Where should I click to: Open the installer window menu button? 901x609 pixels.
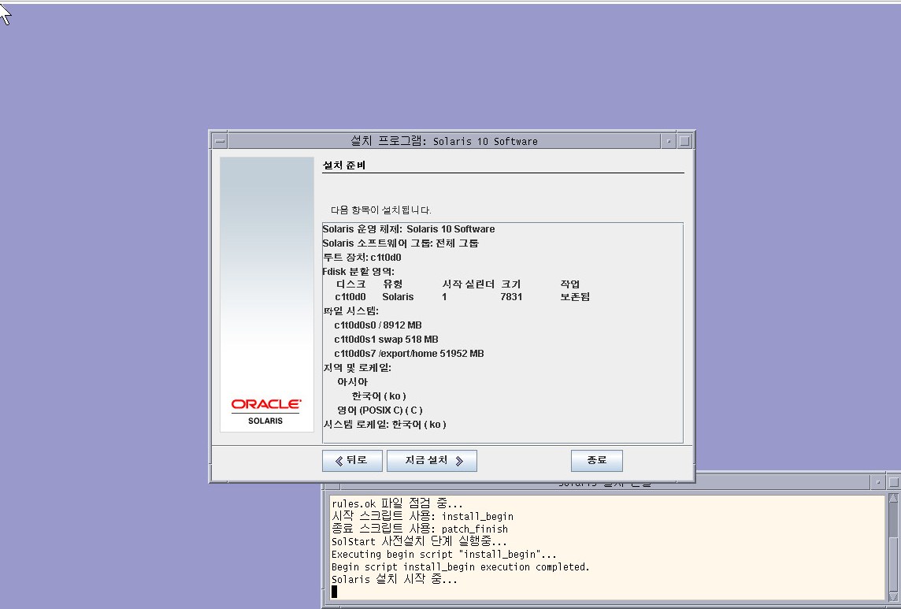220,141
